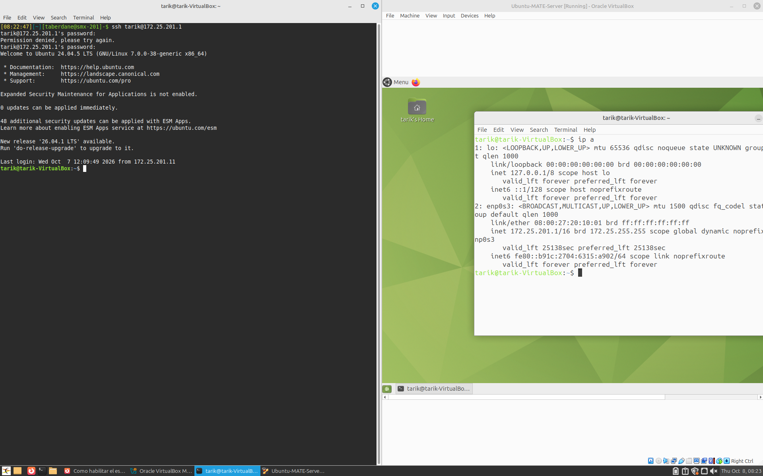This screenshot has width=763, height=476.
Task: Click the CPU virtualization 'V' indicator icon
Action: click(x=712, y=461)
